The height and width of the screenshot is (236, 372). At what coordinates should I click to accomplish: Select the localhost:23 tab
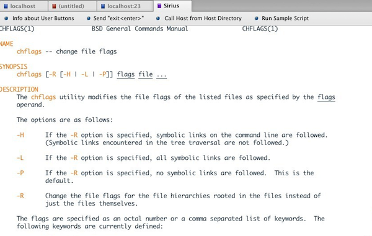click(125, 6)
